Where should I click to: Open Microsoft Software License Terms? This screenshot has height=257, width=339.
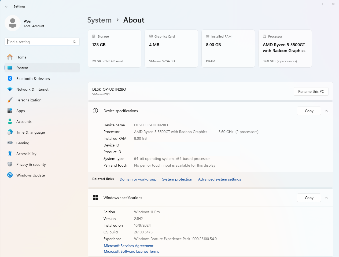(x=131, y=251)
